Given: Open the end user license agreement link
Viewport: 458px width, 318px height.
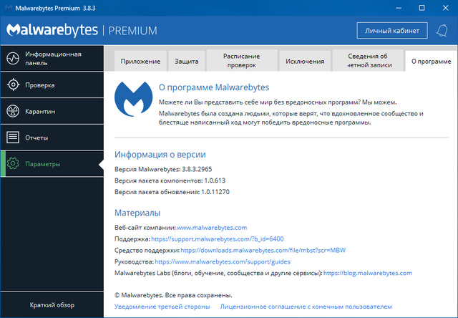Looking at the screenshot, I should (306, 306).
